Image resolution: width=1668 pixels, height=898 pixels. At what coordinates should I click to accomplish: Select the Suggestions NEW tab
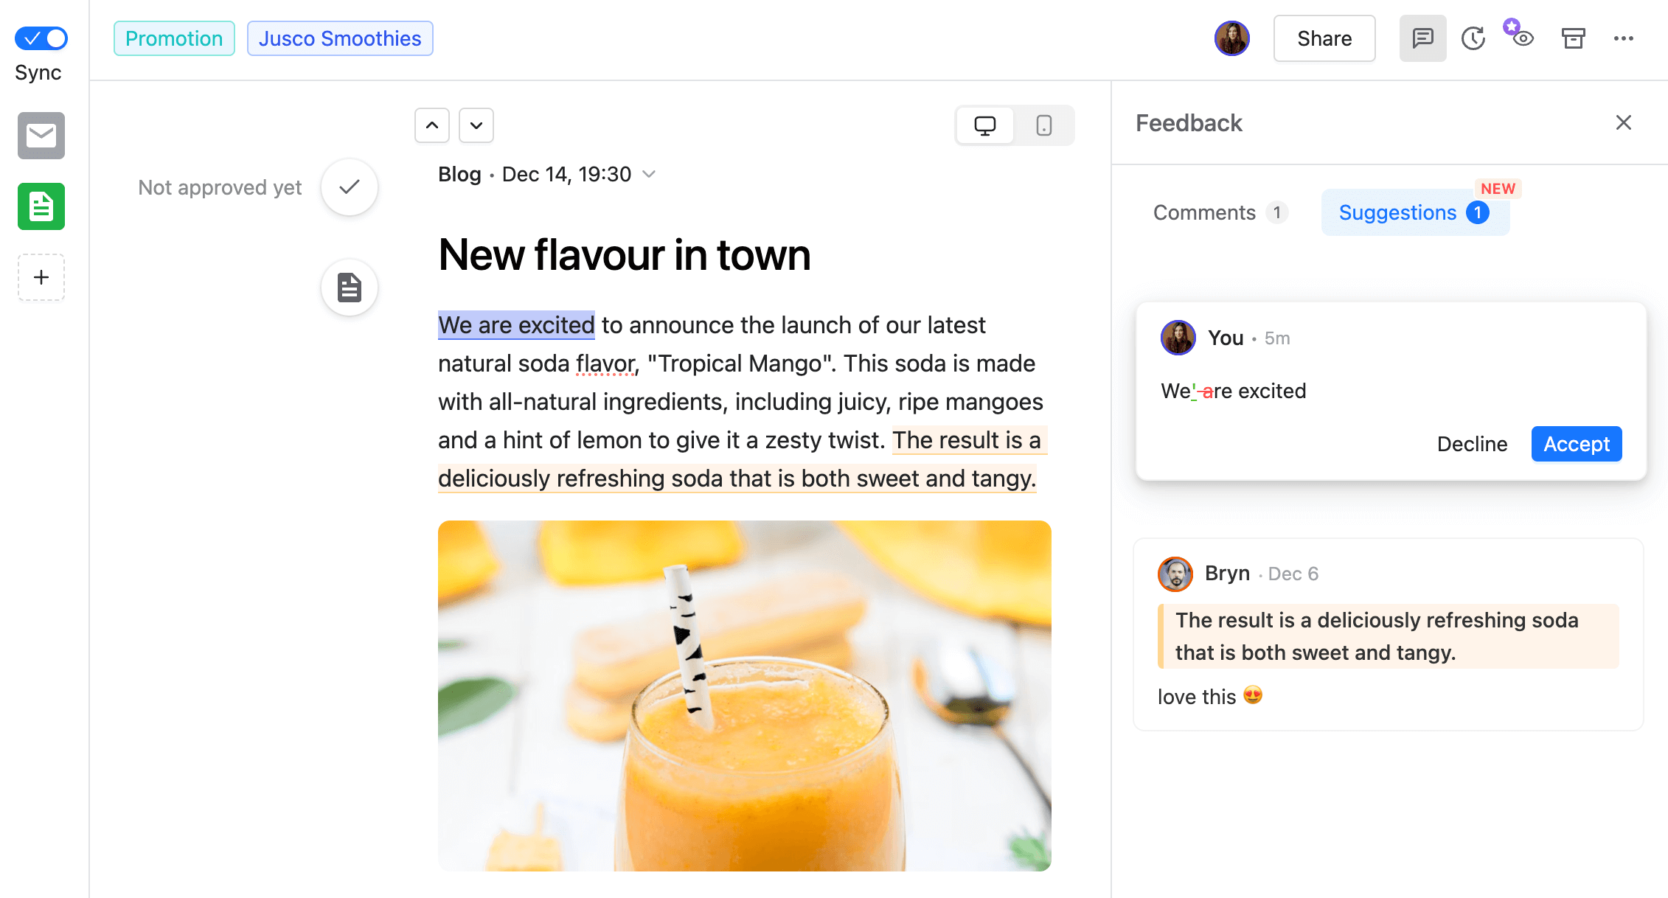pos(1416,211)
